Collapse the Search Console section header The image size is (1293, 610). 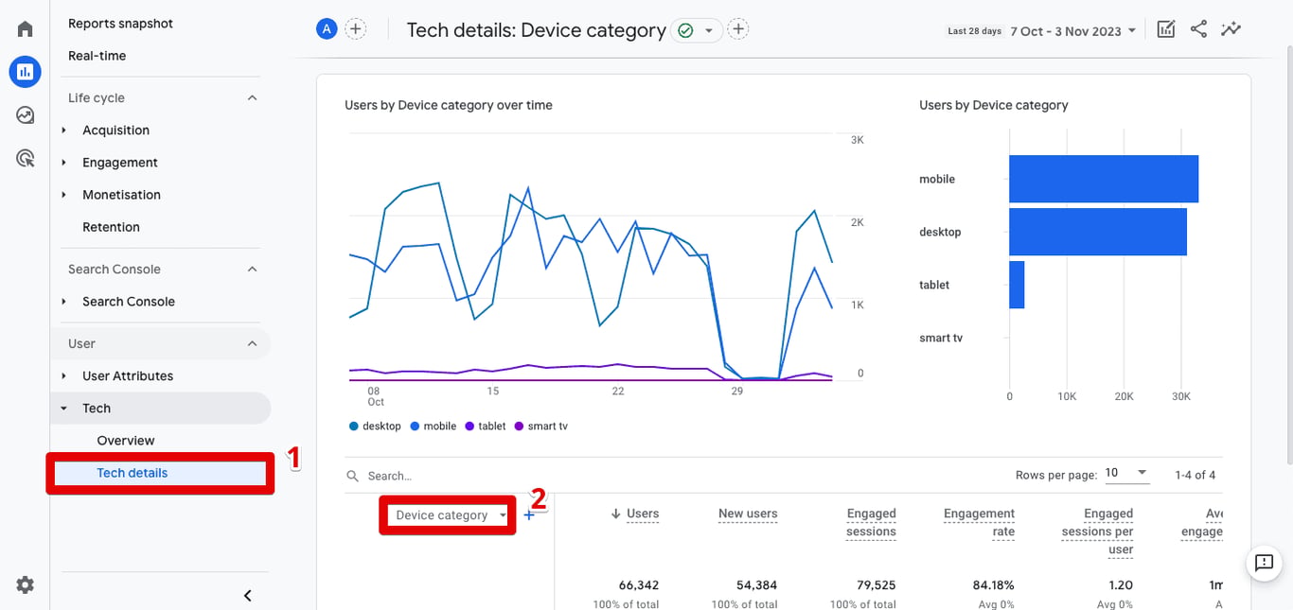[x=252, y=270]
